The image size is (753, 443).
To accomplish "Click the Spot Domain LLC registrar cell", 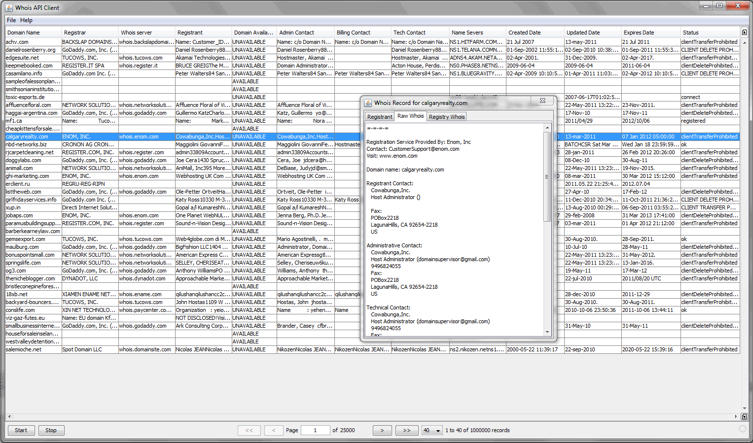I will [x=90, y=349].
